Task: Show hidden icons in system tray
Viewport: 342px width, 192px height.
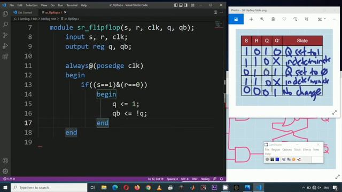Action: pyautogui.click(x=303, y=187)
